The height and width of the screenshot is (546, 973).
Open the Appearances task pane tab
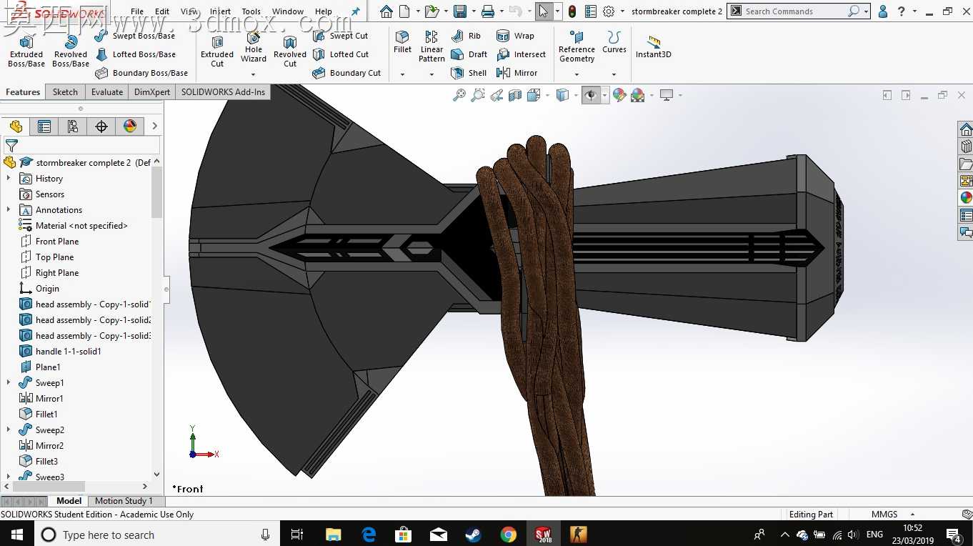(966, 198)
